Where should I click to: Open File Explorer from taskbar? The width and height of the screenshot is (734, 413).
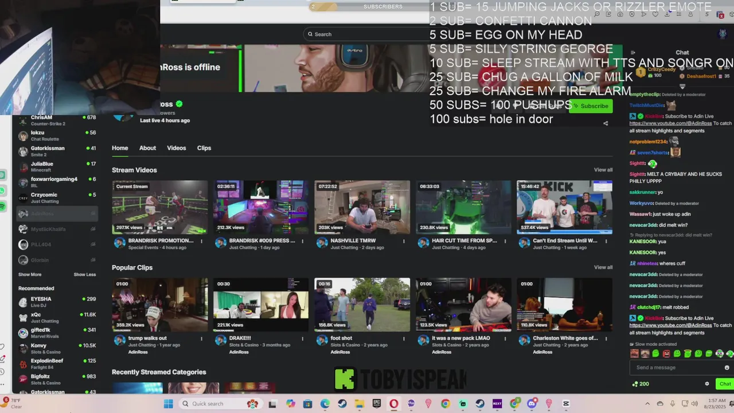pos(359,404)
